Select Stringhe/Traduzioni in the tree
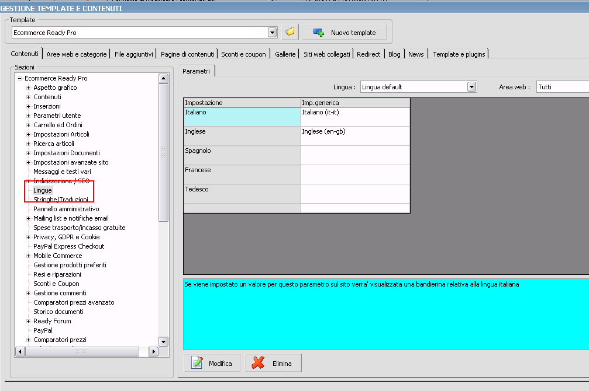589x391 pixels. (x=61, y=200)
